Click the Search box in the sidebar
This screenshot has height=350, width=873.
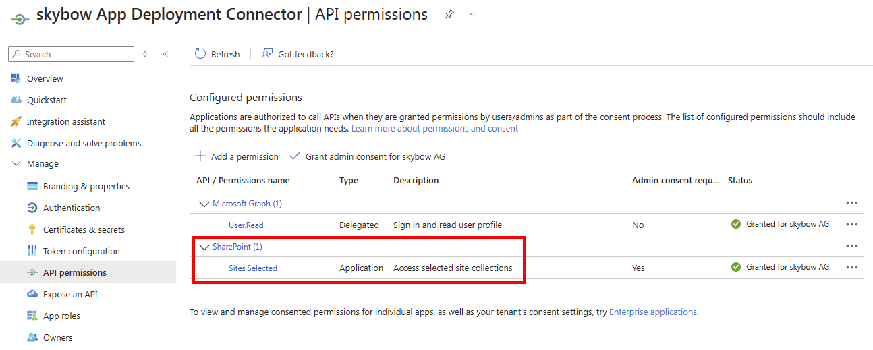click(72, 54)
